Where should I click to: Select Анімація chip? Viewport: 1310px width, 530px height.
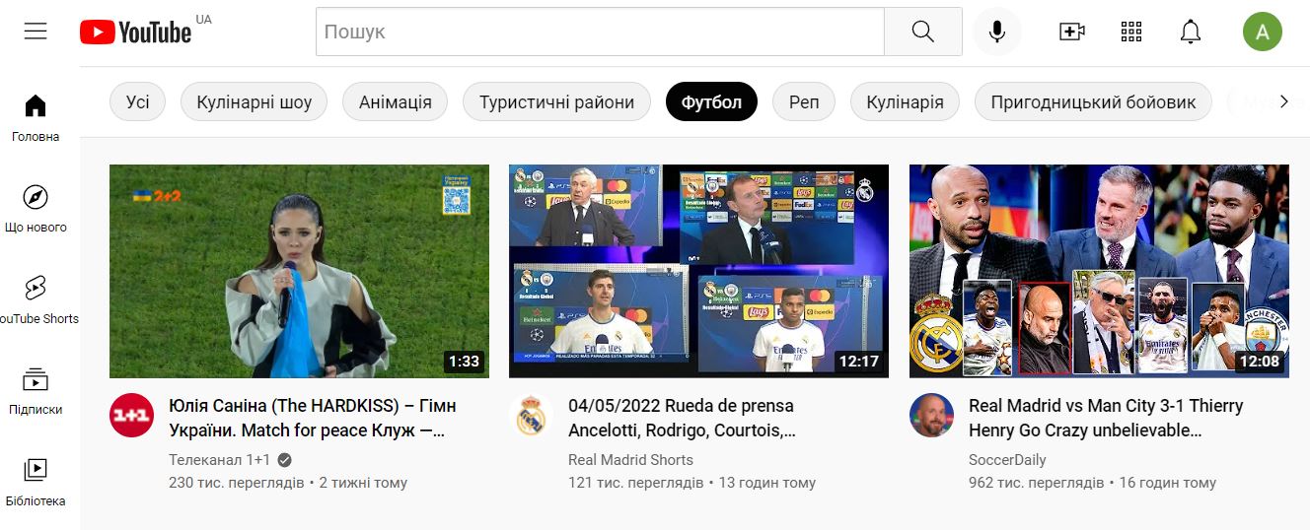pyautogui.click(x=396, y=101)
